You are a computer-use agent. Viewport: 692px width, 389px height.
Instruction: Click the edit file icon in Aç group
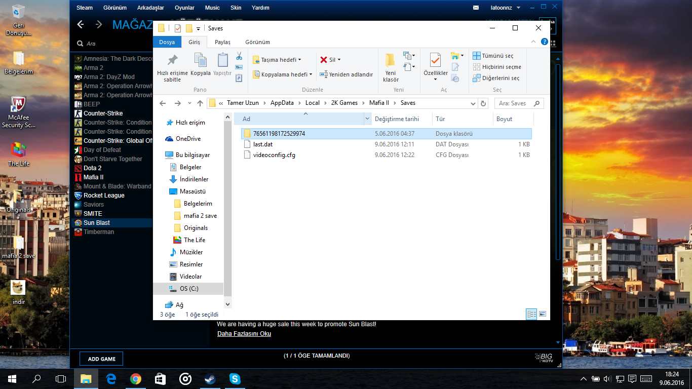coord(455,67)
